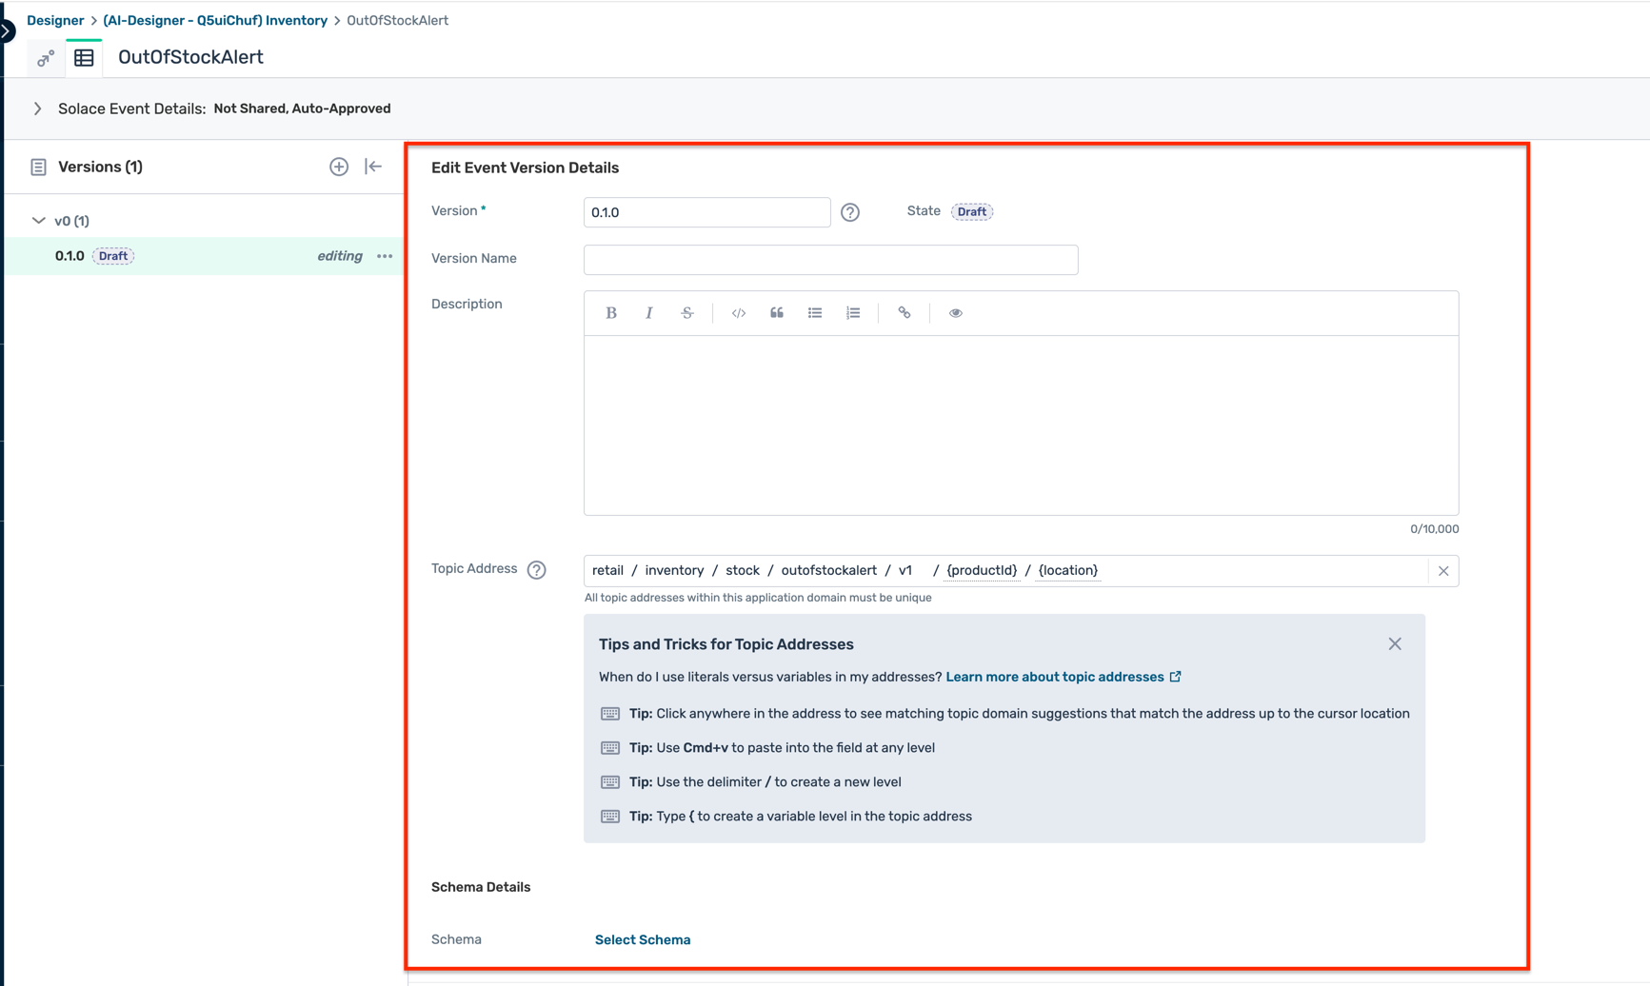Insert a blockquote in description
Screen dimensions: 1650x986
coord(777,313)
